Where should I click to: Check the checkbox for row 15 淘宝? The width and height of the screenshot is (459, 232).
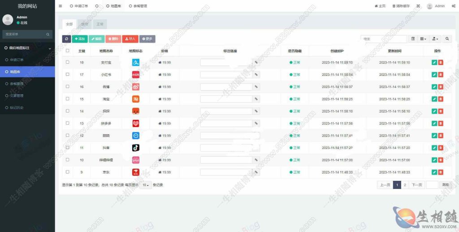68,99
